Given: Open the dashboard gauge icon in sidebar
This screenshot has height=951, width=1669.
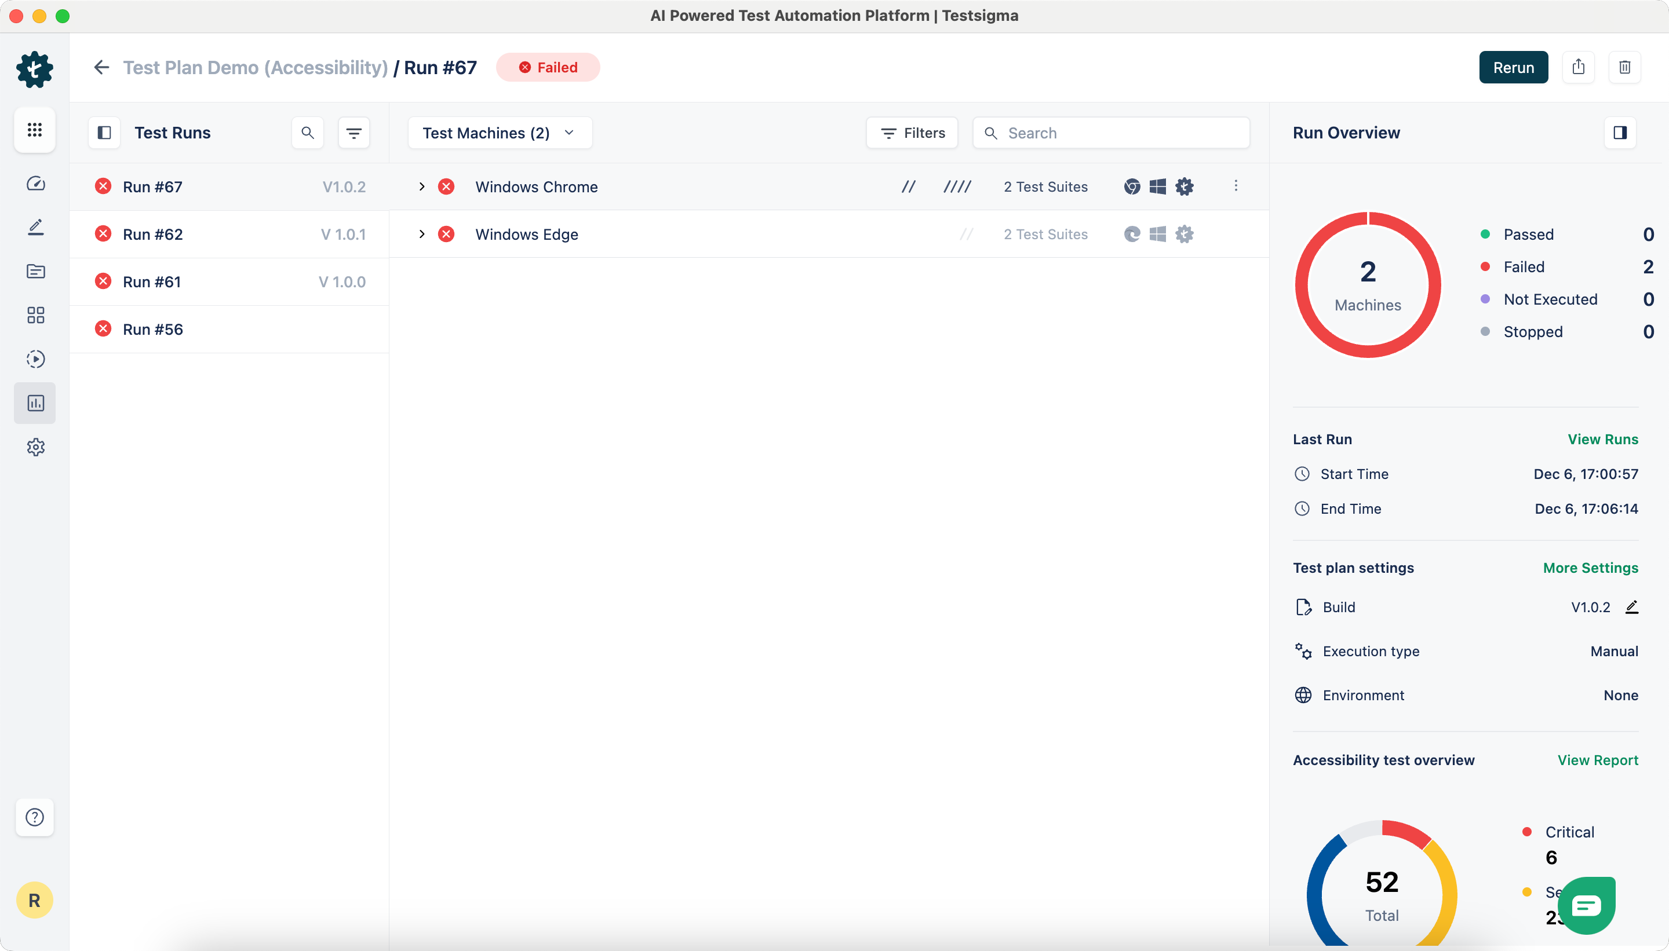Looking at the screenshot, I should (x=35, y=184).
